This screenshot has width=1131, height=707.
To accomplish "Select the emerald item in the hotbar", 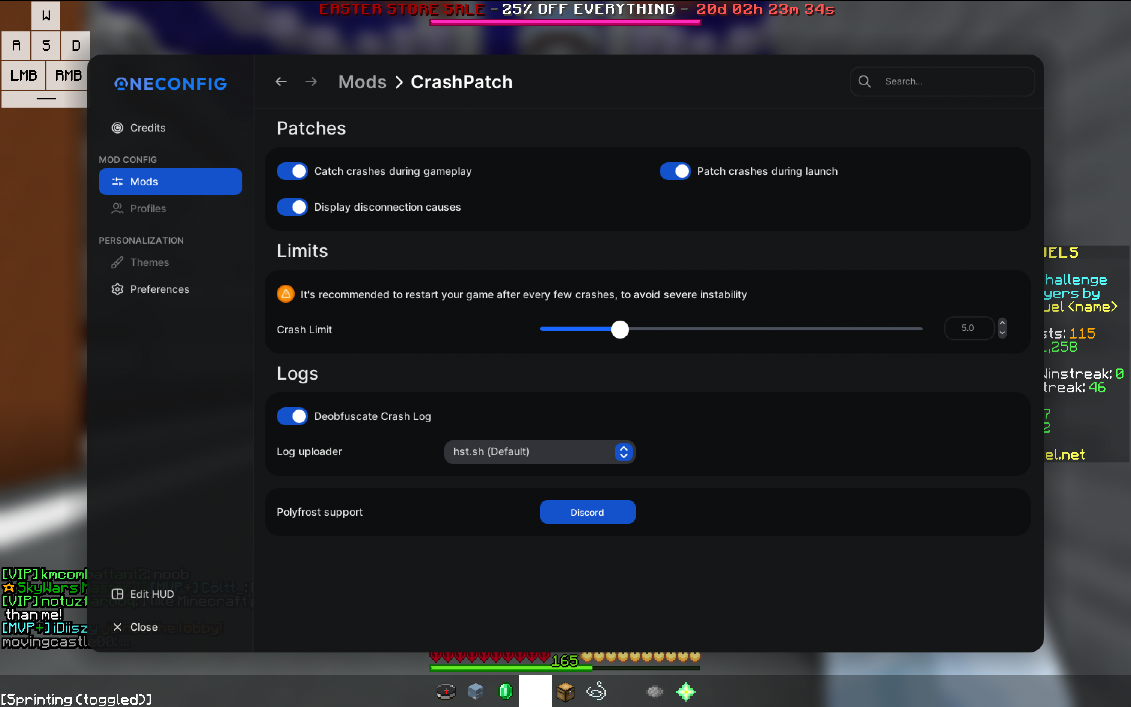I will click(x=505, y=691).
